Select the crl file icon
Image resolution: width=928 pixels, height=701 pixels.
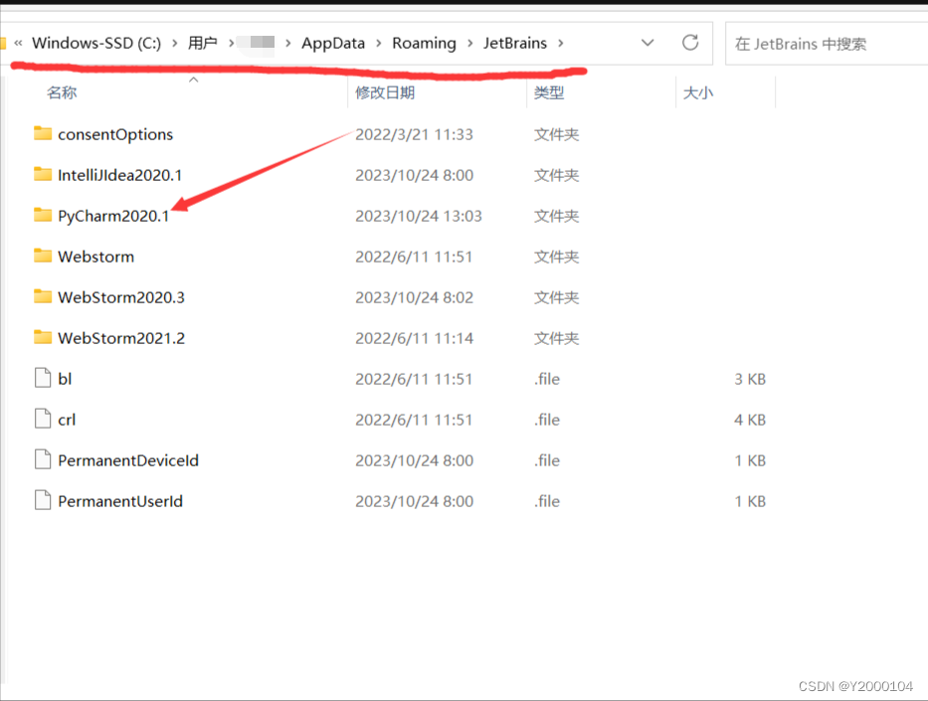coord(43,419)
